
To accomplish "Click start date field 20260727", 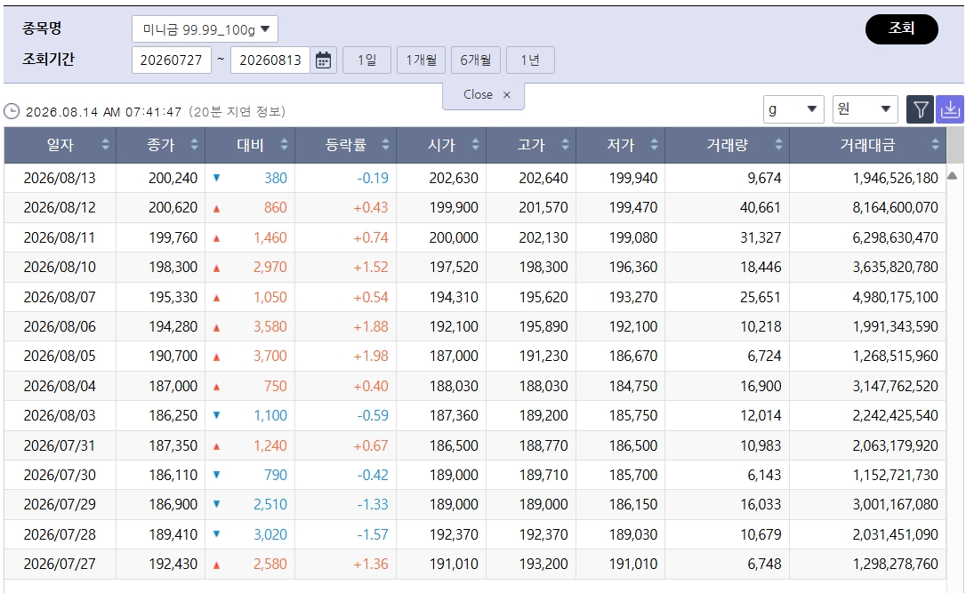I will [x=172, y=60].
